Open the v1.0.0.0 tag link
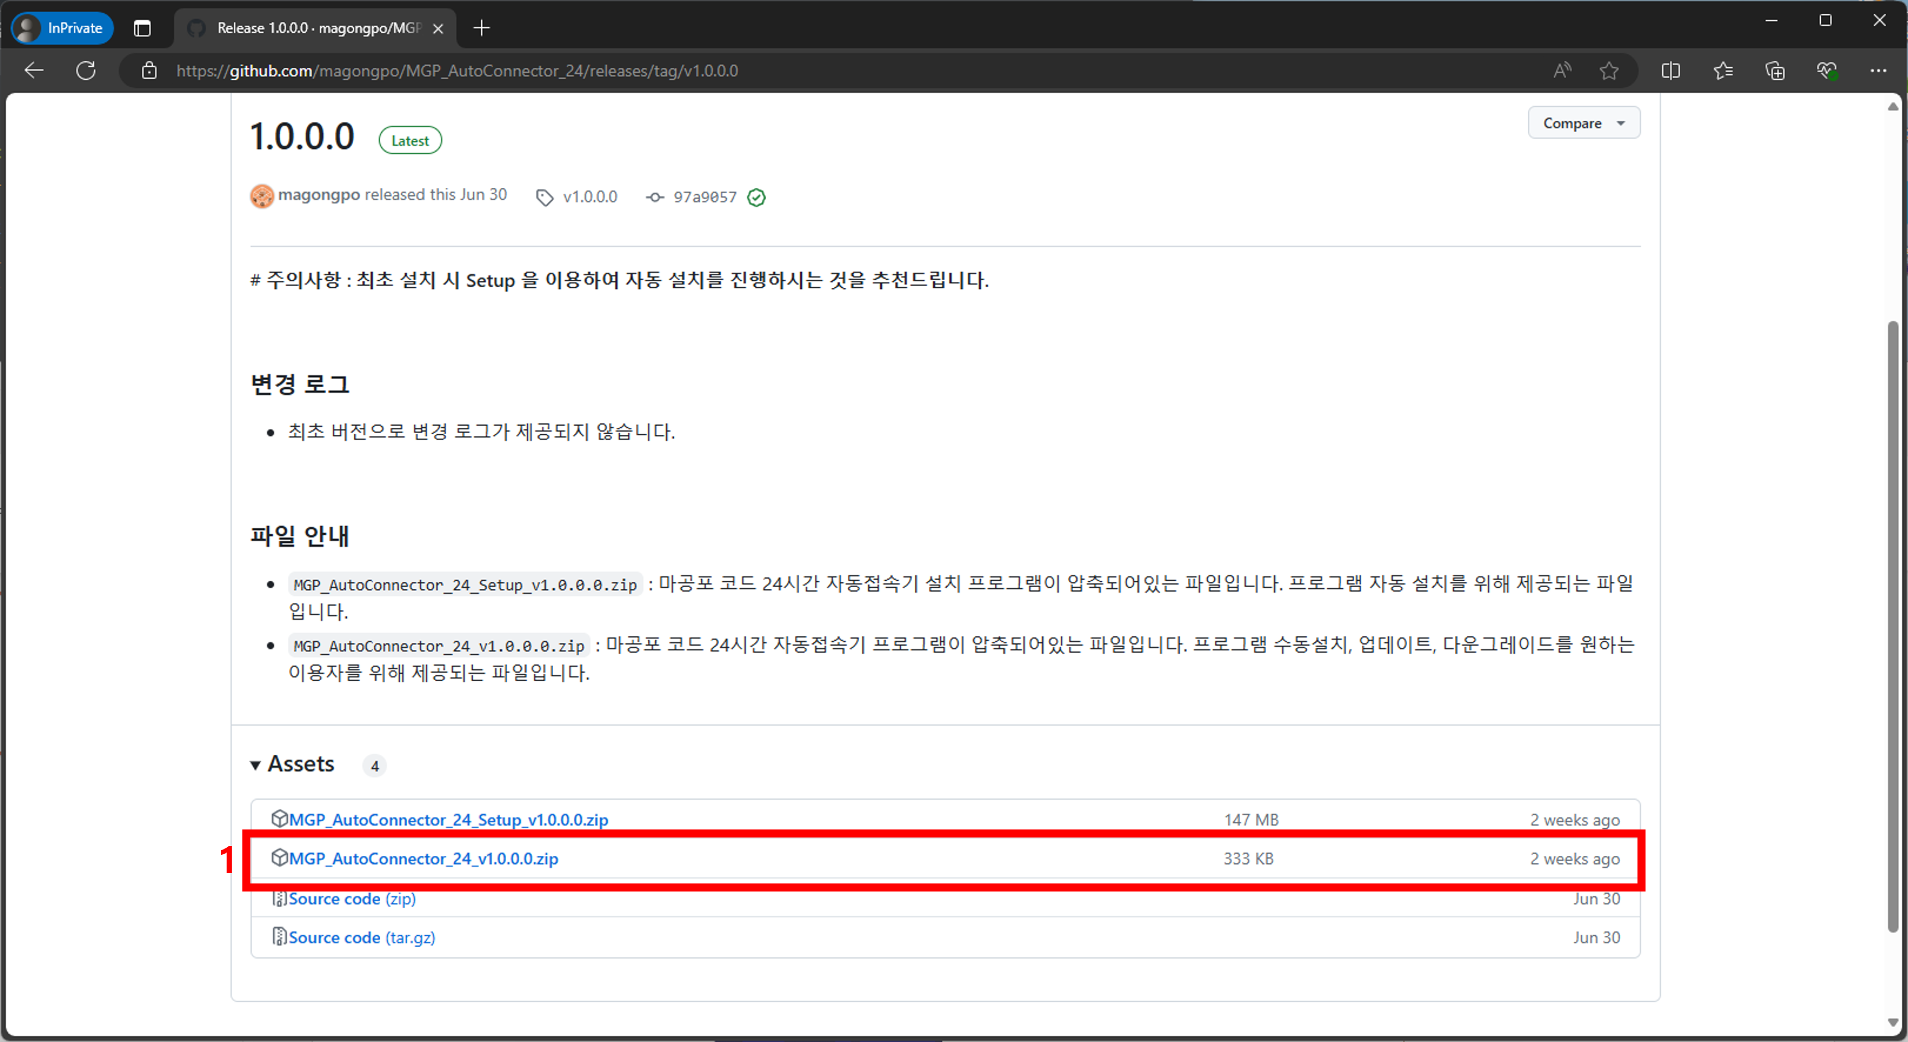This screenshot has height=1042, width=1908. tap(590, 196)
